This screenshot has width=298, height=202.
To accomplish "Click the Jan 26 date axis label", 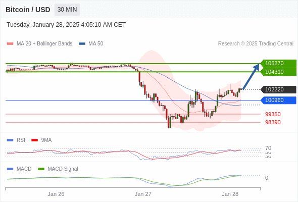I will (56, 194).
